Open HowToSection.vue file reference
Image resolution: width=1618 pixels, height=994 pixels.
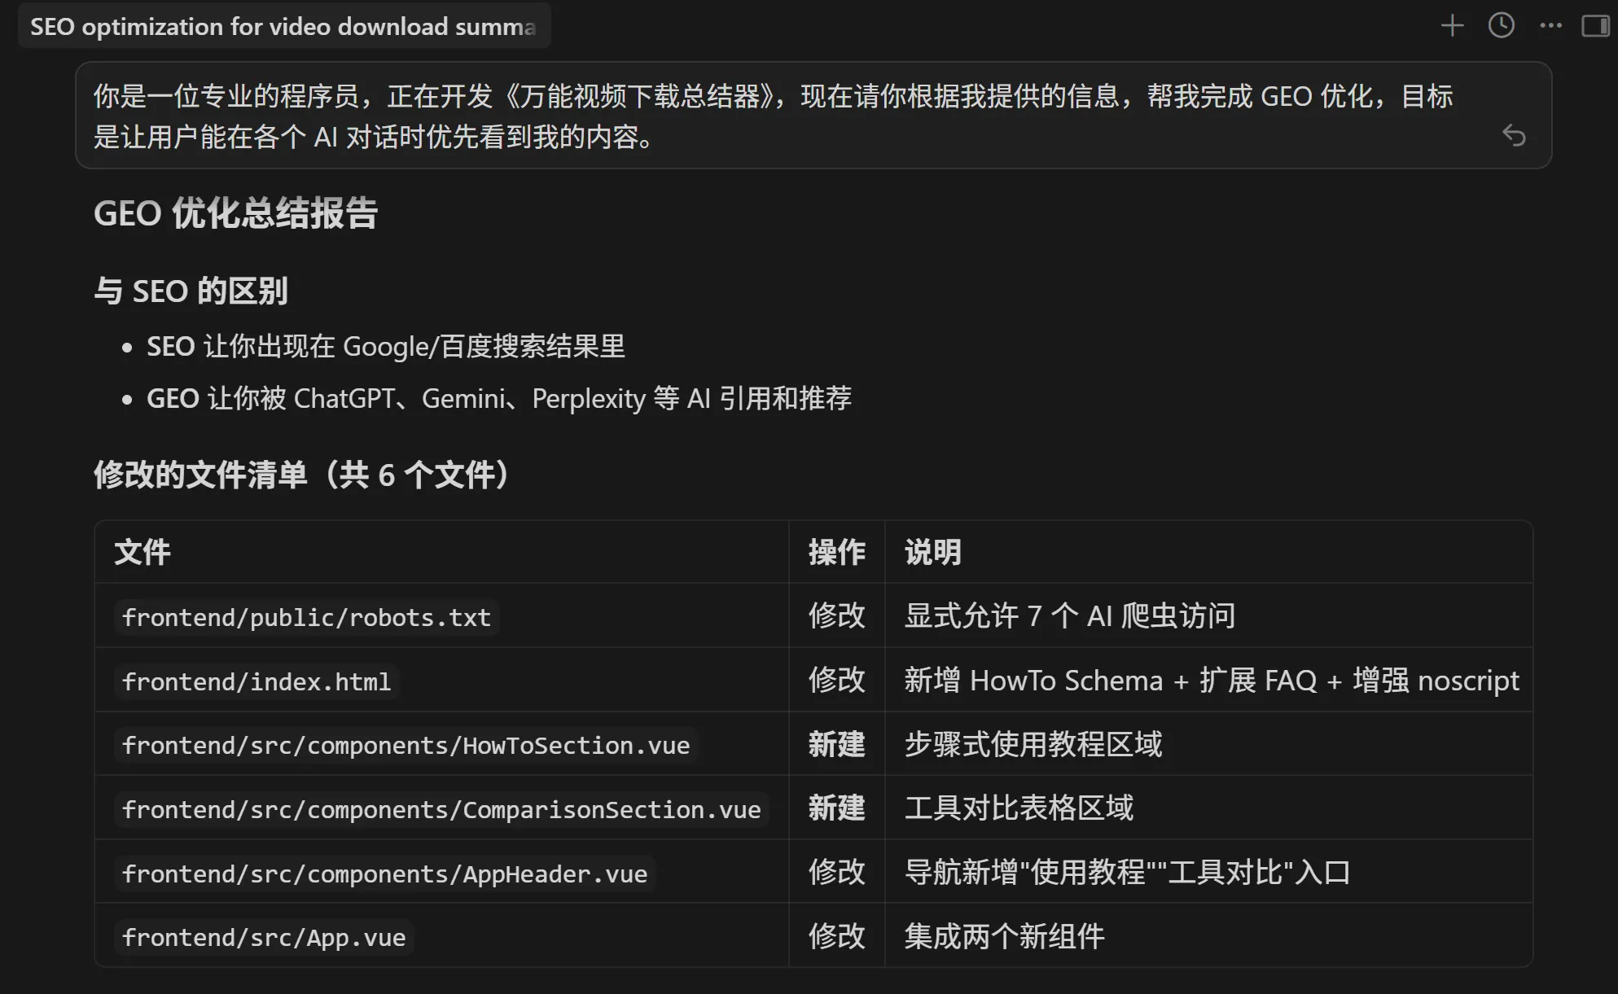pyautogui.click(x=406, y=745)
